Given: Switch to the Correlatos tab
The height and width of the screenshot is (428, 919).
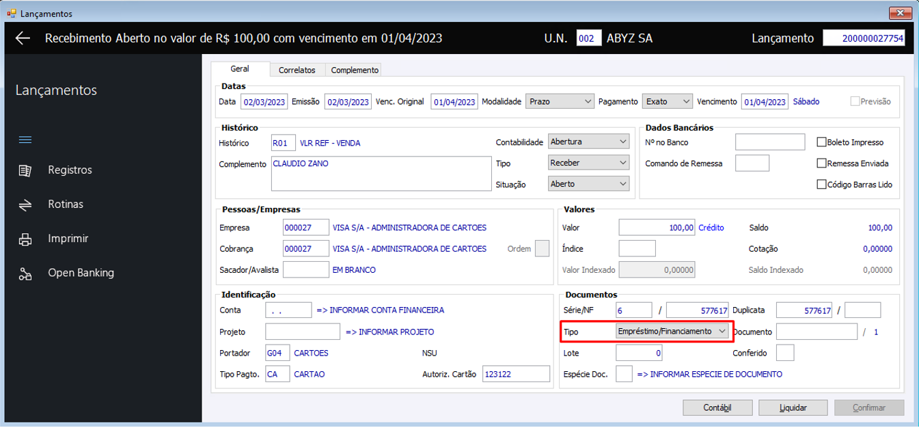Looking at the screenshot, I should (297, 70).
